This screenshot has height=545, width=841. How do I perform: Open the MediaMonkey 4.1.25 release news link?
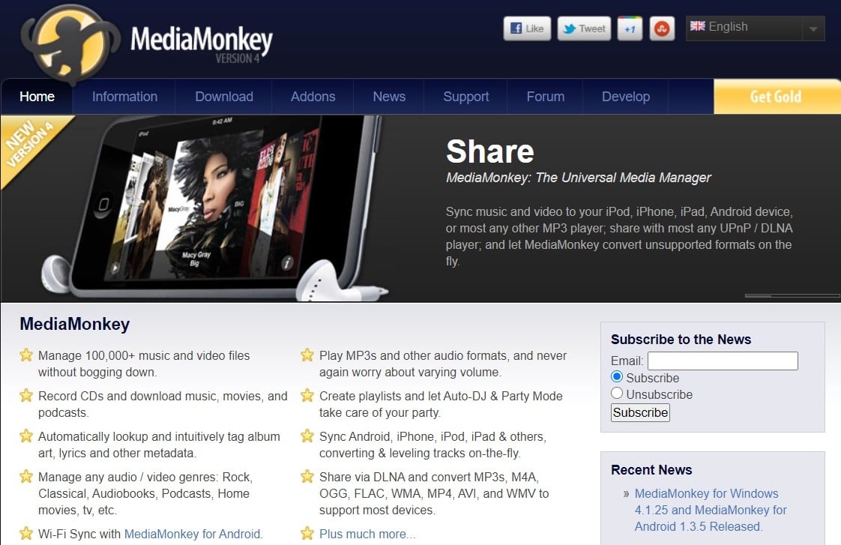(711, 510)
